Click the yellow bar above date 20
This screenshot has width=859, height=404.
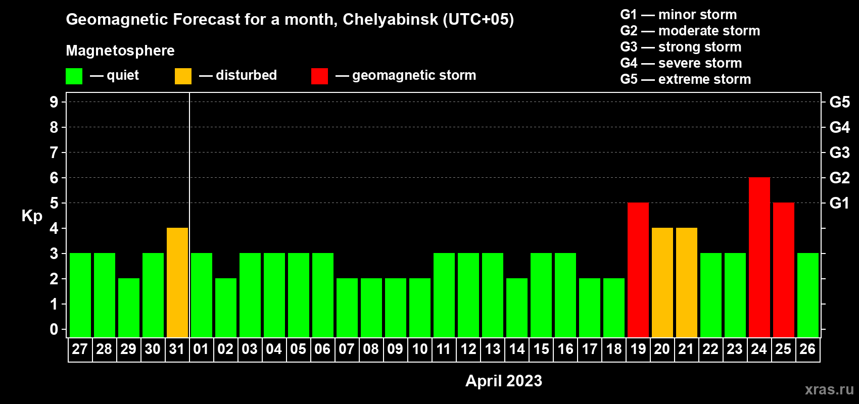[662, 283]
